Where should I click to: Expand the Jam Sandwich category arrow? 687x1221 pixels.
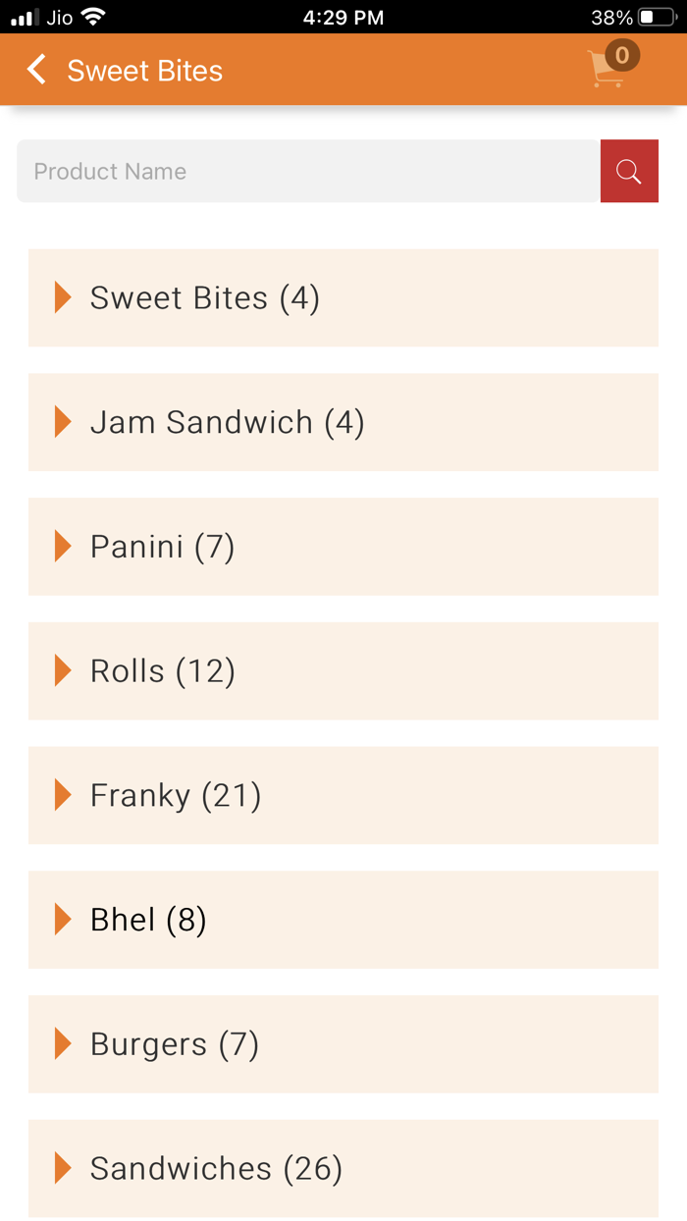tap(63, 422)
